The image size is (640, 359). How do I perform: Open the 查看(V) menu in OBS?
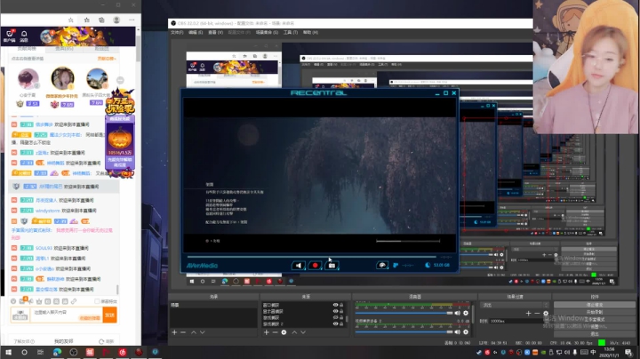215,32
